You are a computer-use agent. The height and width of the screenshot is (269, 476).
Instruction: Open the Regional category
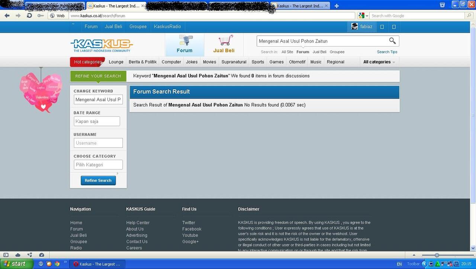click(335, 62)
